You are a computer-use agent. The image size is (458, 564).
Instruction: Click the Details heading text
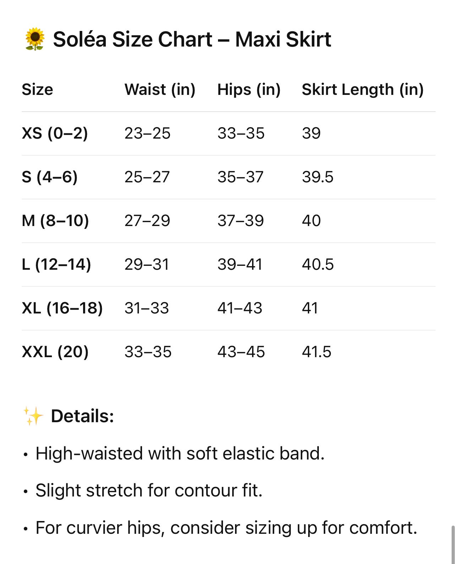coord(82,416)
